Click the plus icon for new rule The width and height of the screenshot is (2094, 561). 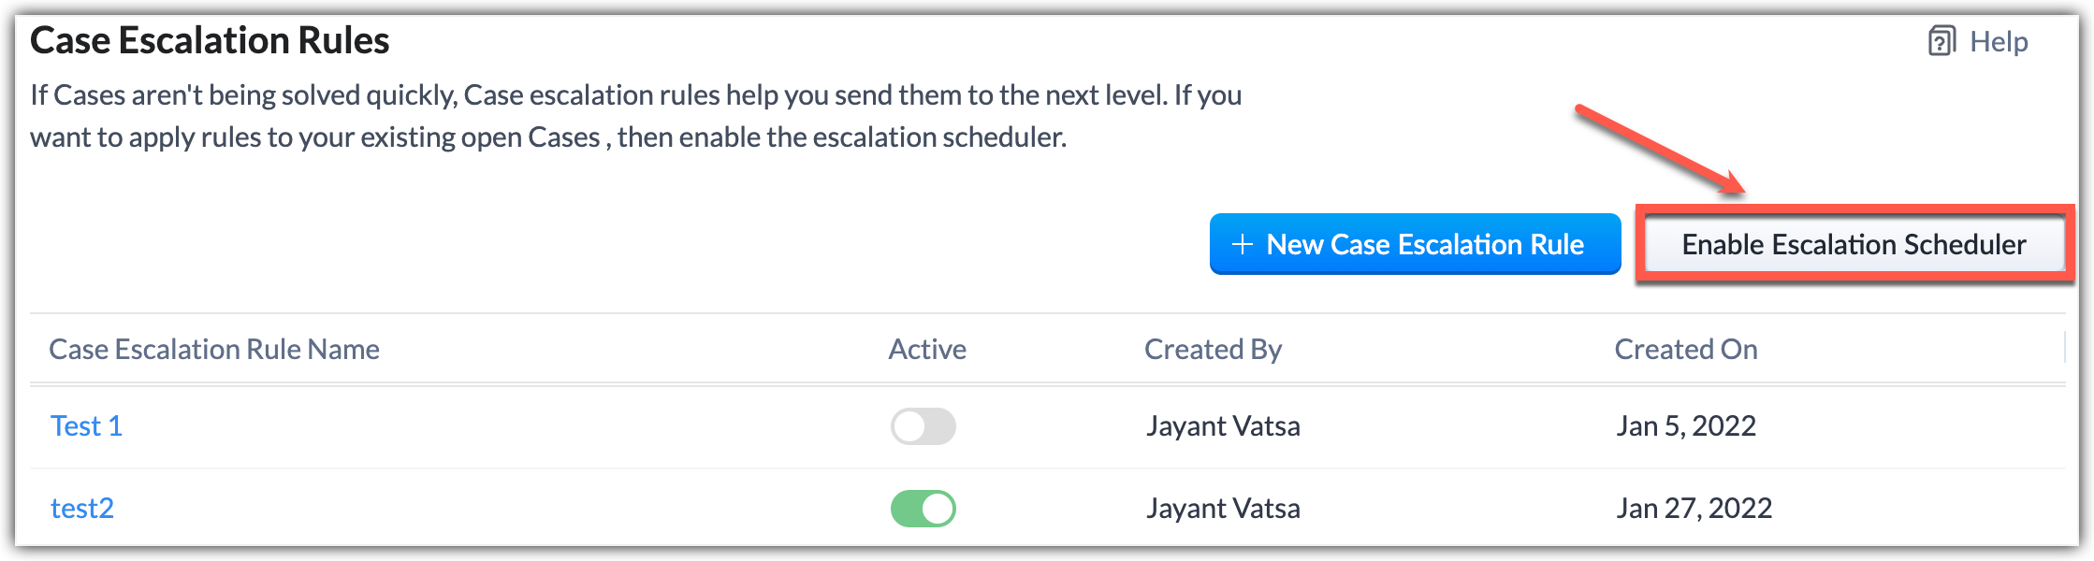click(1242, 245)
